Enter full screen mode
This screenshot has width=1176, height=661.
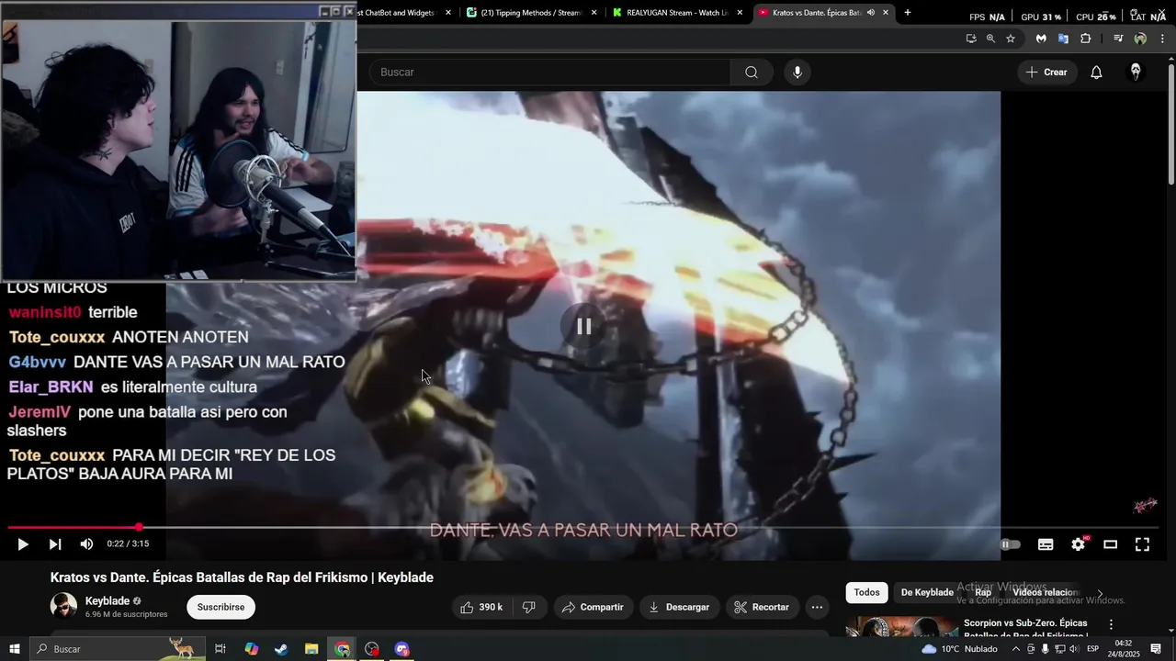coord(1142,544)
